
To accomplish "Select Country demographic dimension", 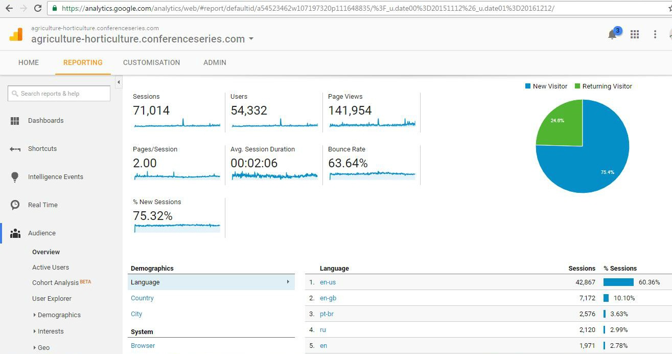I will pyautogui.click(x=142, y=298).
